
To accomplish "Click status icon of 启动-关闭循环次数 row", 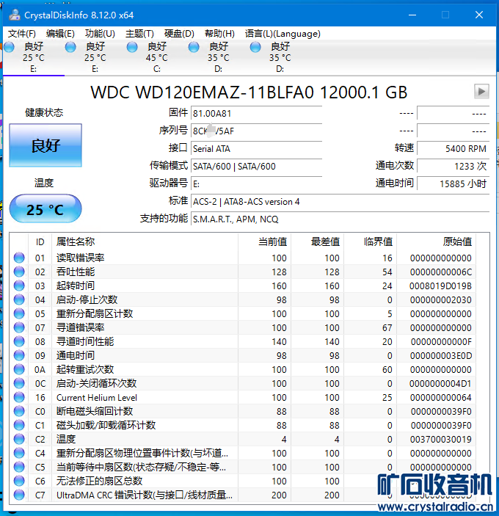I will point(19,383).
